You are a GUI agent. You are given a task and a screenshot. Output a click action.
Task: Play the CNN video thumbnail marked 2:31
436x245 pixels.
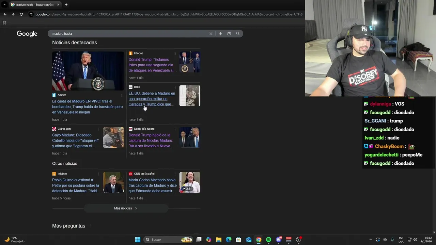[190, 182]
